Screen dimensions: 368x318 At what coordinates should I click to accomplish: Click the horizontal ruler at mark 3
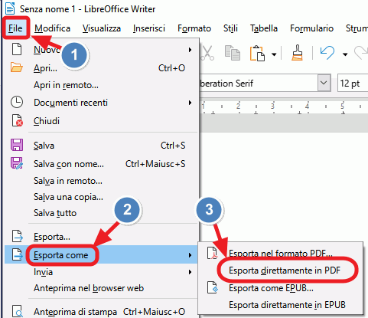tap(272, 106)
